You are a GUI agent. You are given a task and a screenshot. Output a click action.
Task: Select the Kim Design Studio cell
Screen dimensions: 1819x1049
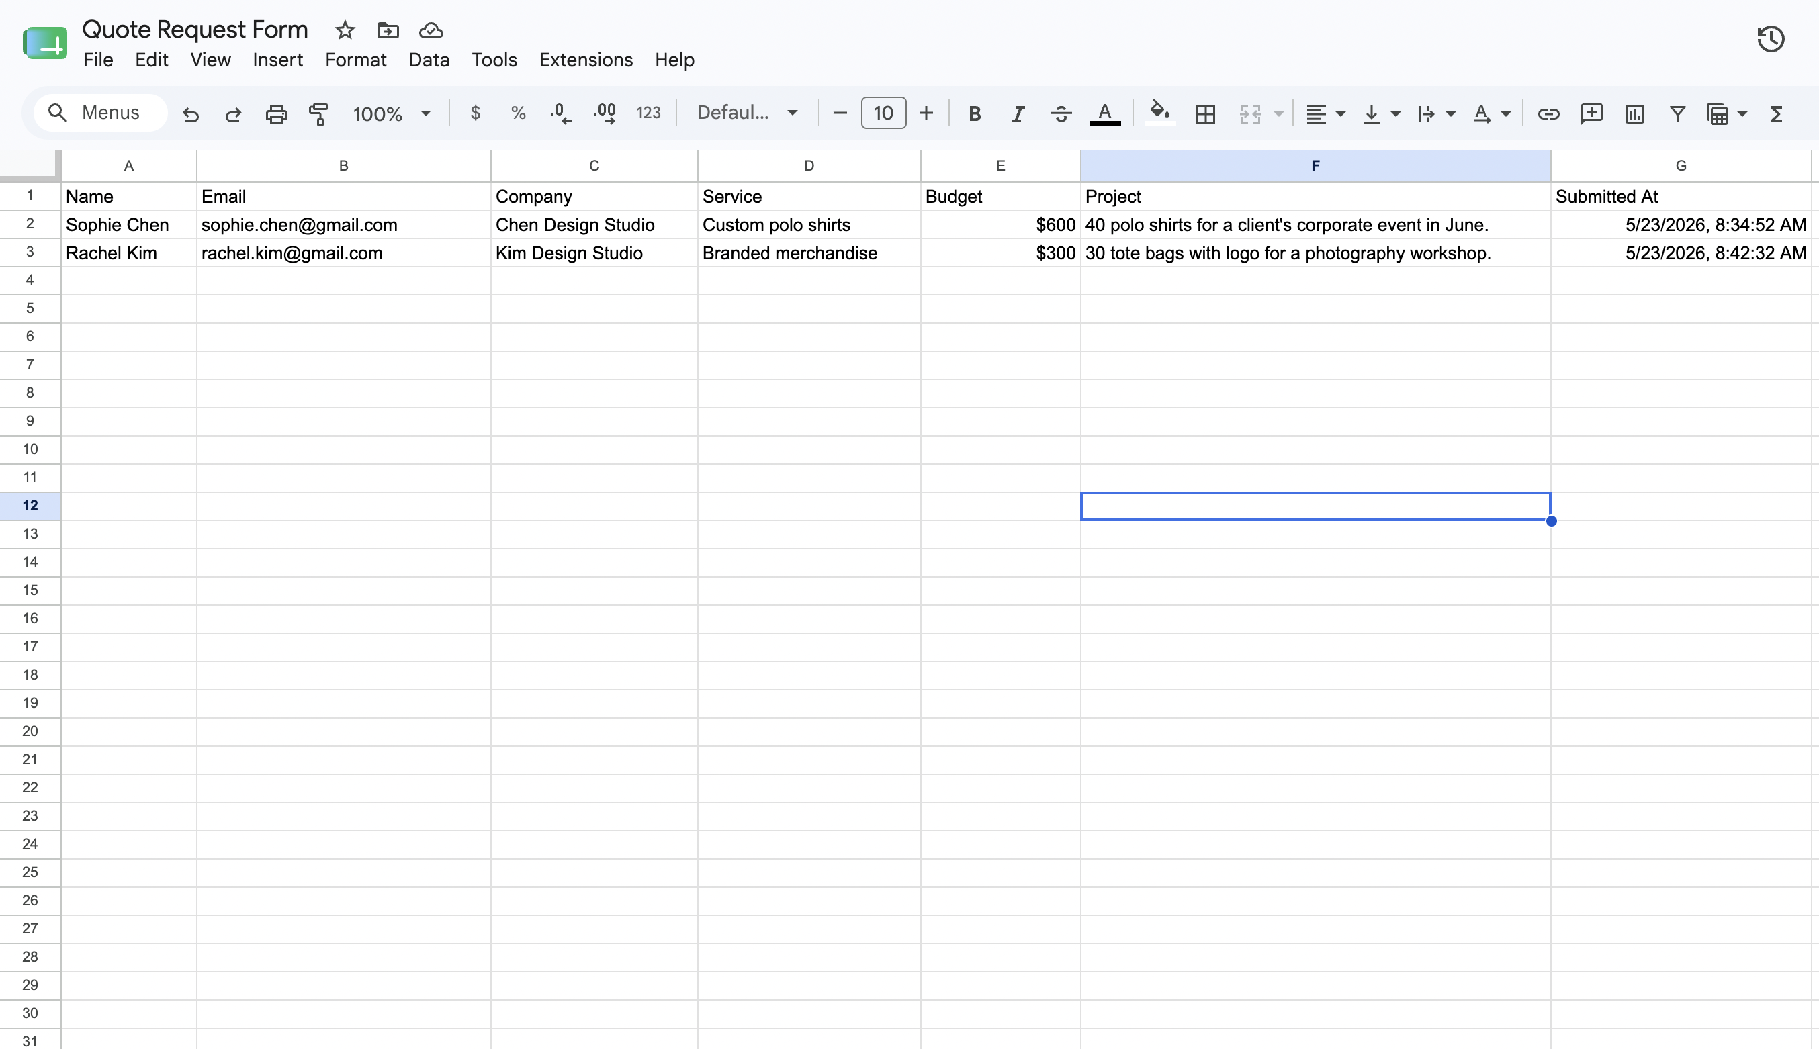[x=594, y=253]
